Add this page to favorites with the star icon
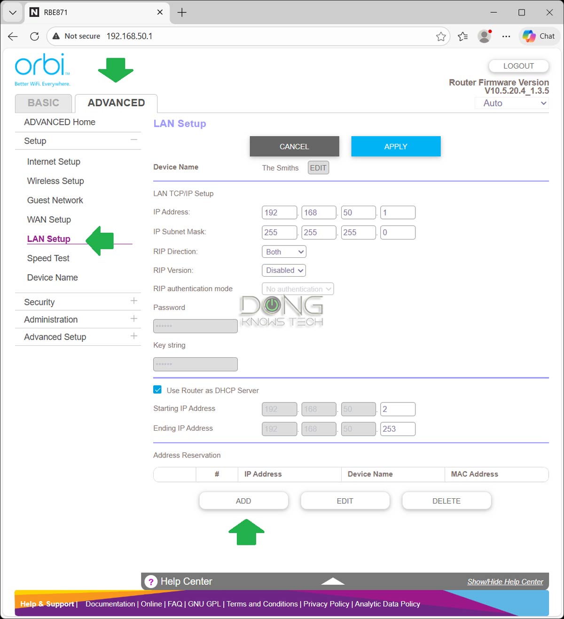 pos(441,36)
